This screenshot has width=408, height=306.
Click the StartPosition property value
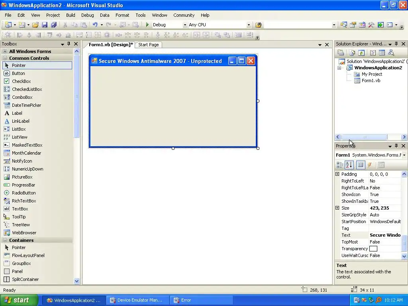385,222
